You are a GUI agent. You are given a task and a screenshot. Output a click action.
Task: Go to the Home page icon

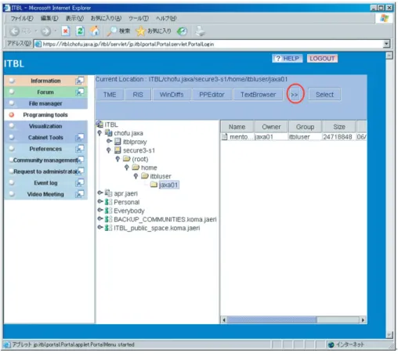point(95,31)
